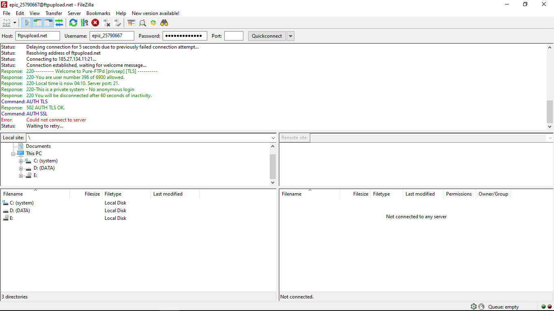554x311 pixels.
Task: Click the local tree scrollbar thumb
Action: (273, 166)
